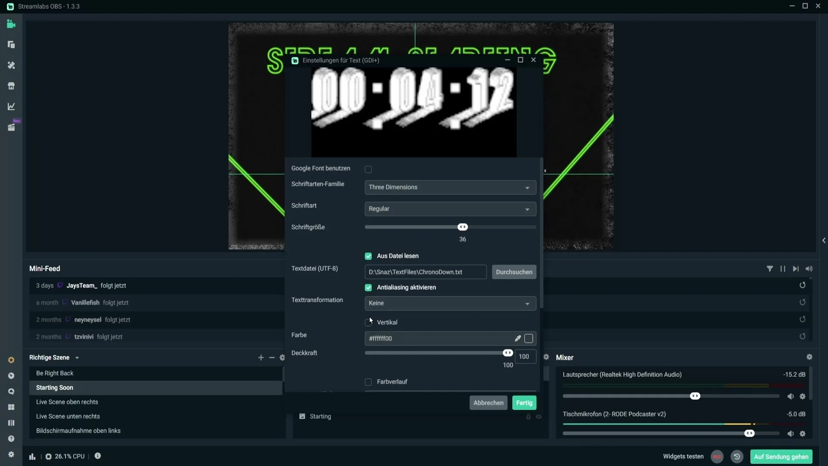The image size is (828, 466).
Task: Toggle visibility eye of Starting source
Action: [539, 417]
